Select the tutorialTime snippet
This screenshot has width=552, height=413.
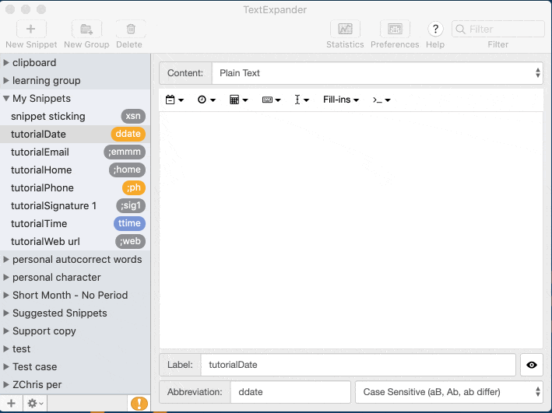click(75, 224)
